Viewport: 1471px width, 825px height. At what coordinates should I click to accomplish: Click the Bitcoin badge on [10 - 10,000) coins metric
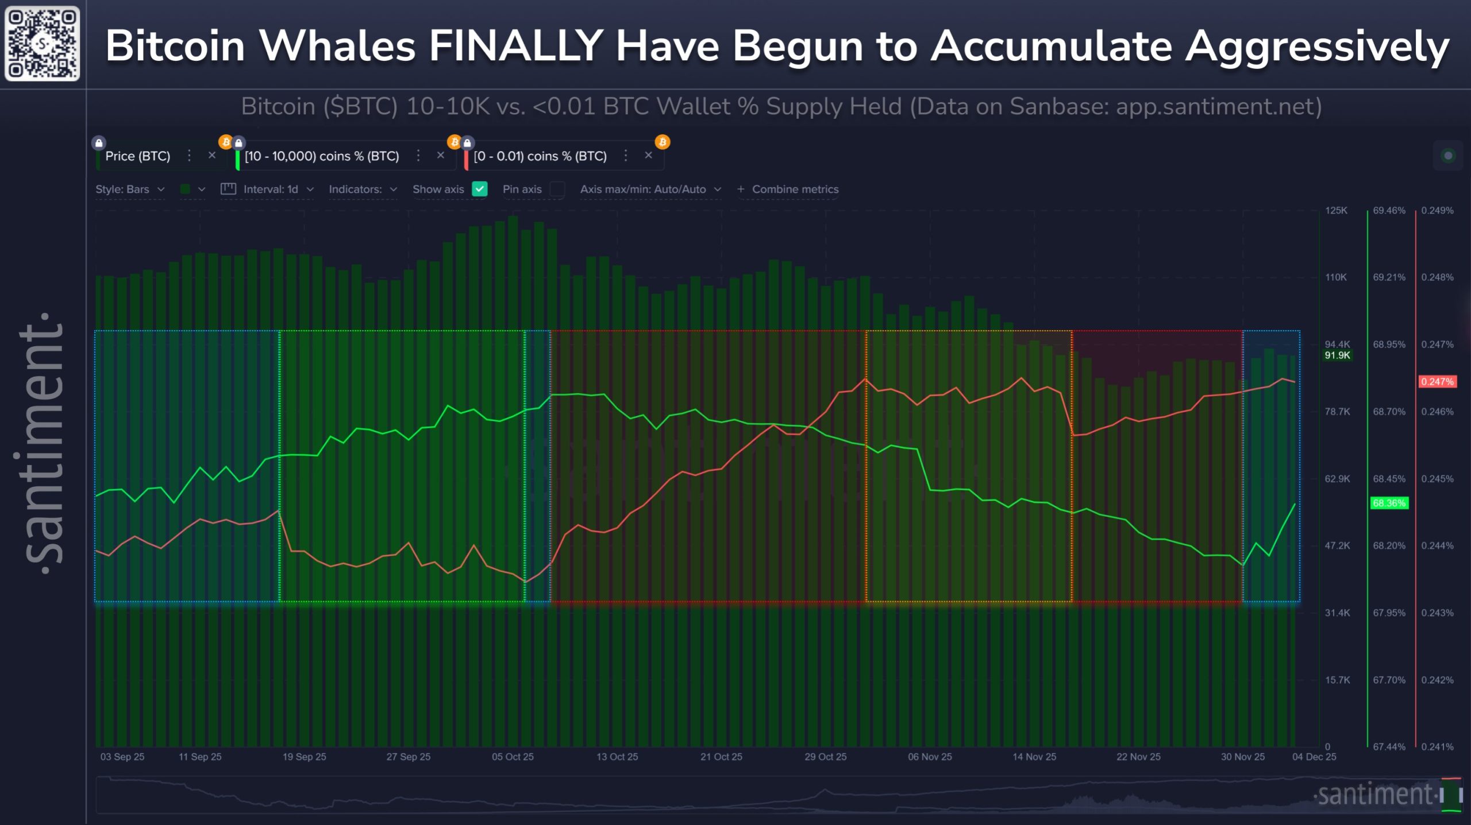tap(226, 142)
